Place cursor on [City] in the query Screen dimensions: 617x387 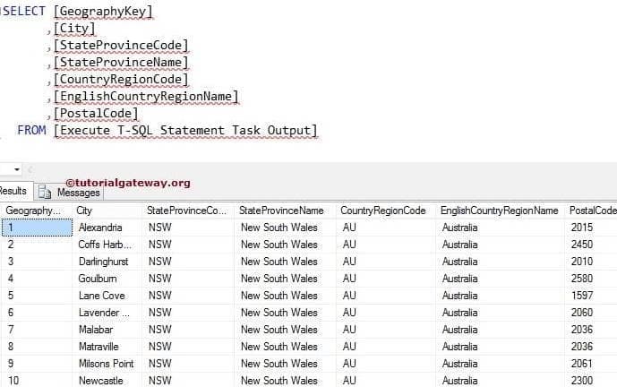74,29
